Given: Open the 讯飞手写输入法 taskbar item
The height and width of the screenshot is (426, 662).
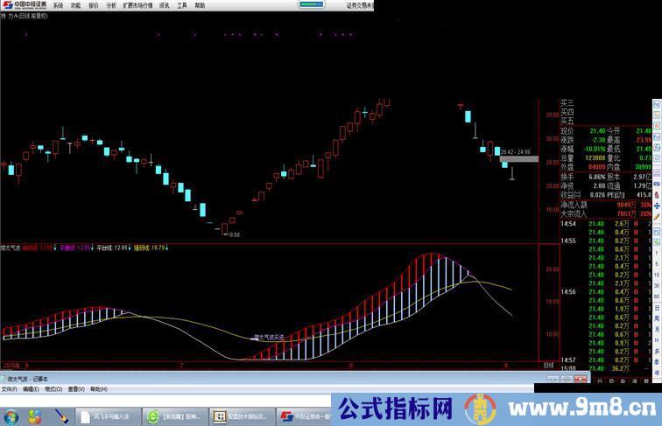Looking at the screenshot, I should tap(108, 416).
